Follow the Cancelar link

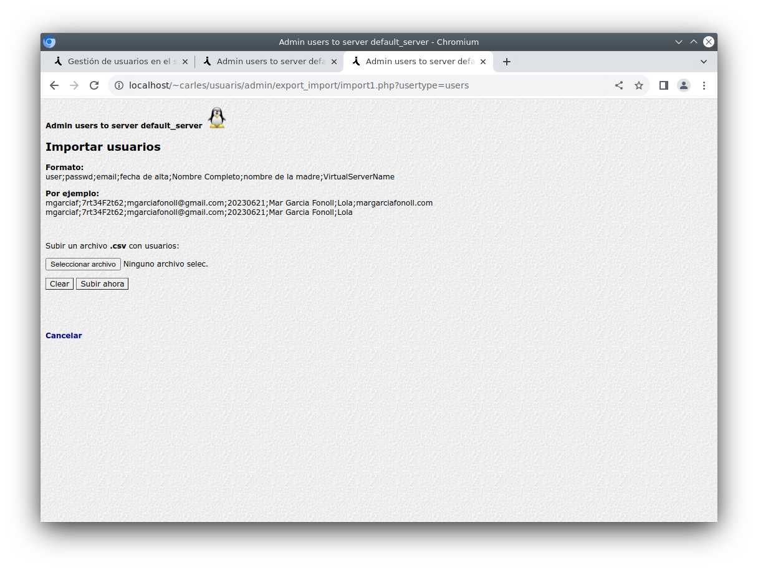point(64,336)
